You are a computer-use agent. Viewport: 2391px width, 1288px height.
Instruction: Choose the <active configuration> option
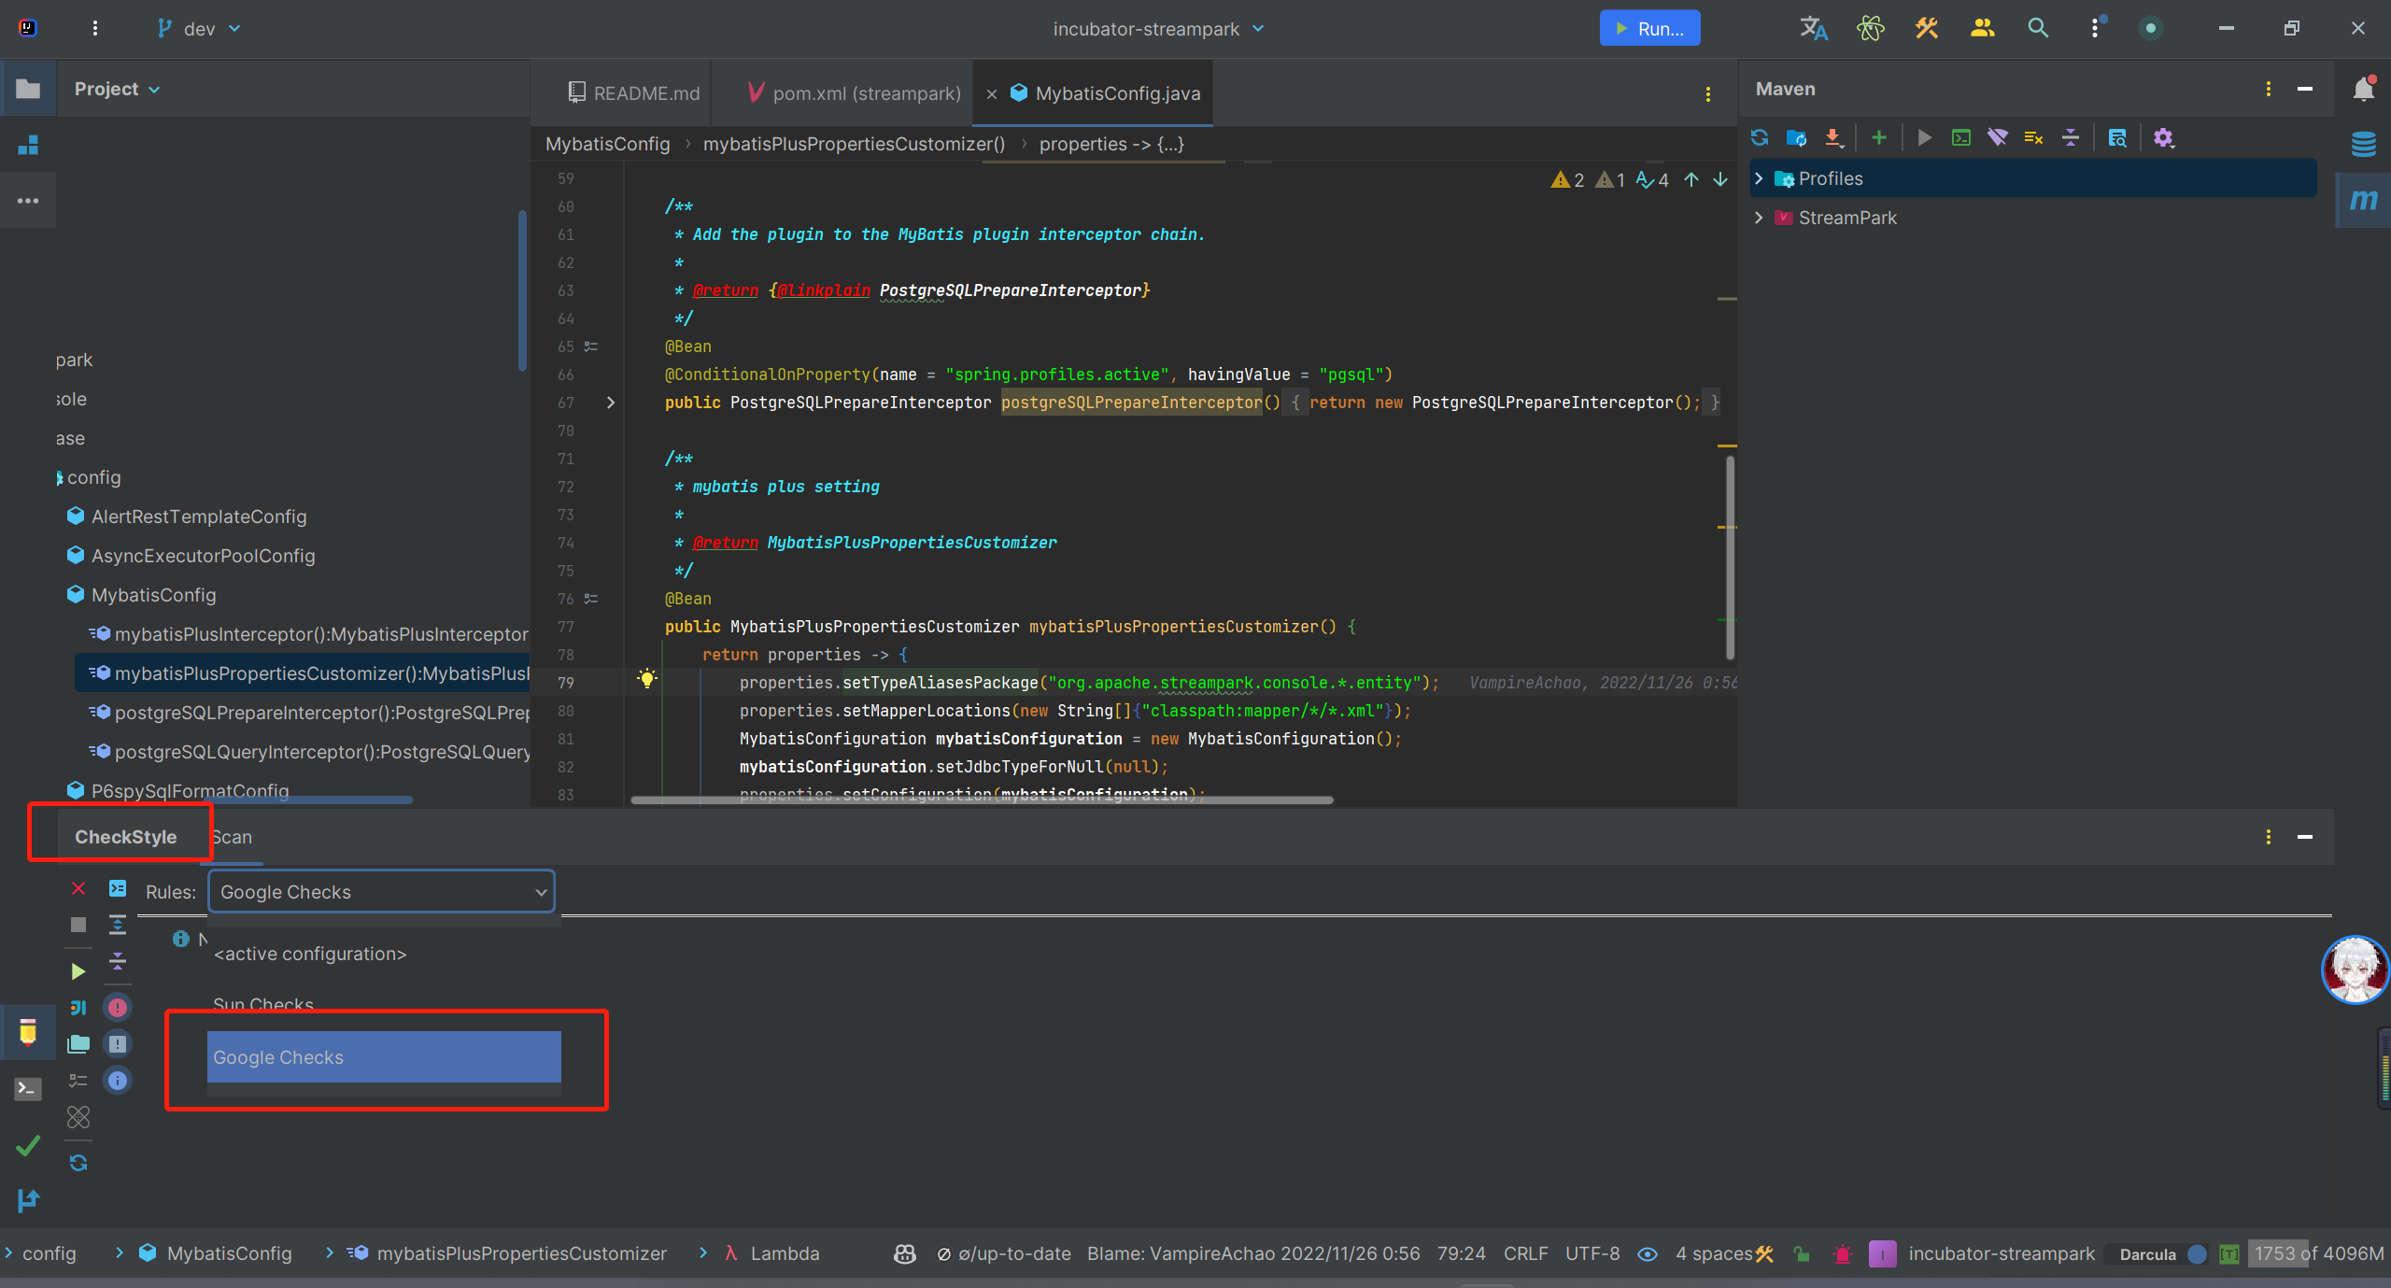[x=310, y=954]
